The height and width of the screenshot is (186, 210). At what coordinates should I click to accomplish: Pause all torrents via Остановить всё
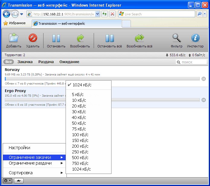(110, 38)
